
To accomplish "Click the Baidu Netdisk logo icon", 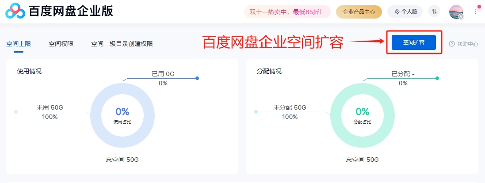I will (15, 11).
